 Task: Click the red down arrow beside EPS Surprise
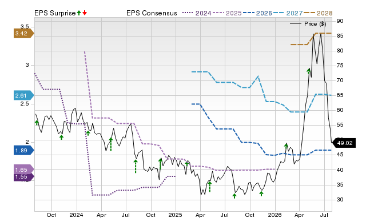point(85,13)
